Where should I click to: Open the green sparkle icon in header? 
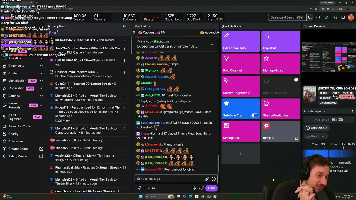point(326,17)
